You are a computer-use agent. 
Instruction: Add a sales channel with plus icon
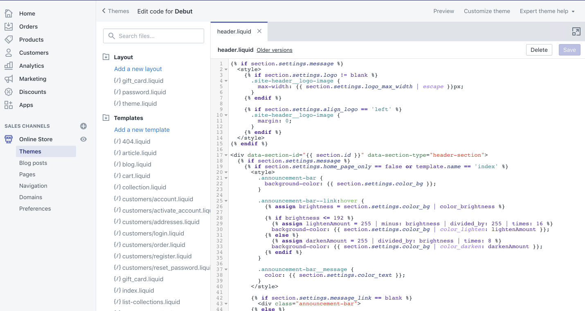point(83,126)
